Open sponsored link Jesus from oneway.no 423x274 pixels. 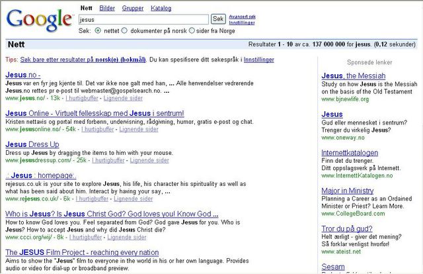[x=332, y=114]
